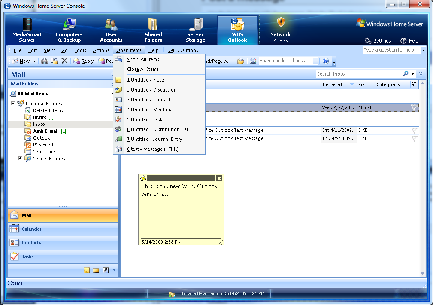This screenshot has height=305, width=433.
Task: Toggle flag on Sat 4/11/2009 message
Action: [414, 130]
